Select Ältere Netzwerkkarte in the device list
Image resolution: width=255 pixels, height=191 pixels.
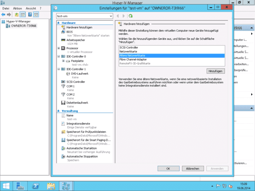tap(172, 56)
